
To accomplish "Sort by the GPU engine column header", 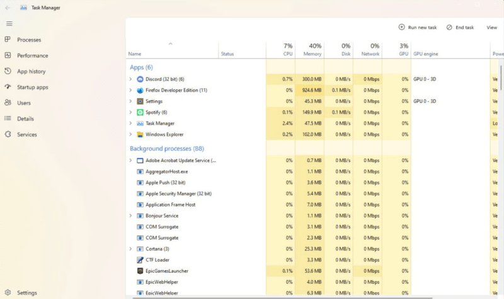I will [450, 50].
